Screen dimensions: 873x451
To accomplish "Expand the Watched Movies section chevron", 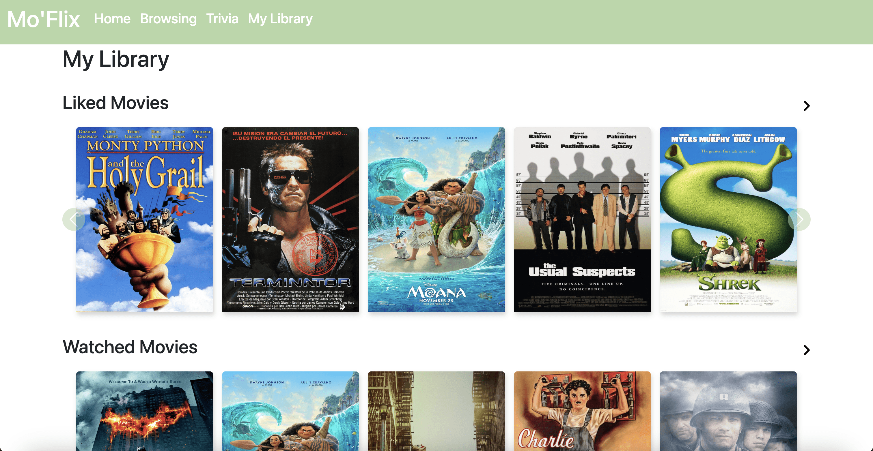I will point(807,350).
